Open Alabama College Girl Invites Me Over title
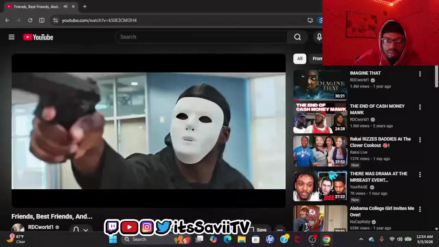This screenshot has height=247, width=439. pyautogui.click(x=382, y=211)
